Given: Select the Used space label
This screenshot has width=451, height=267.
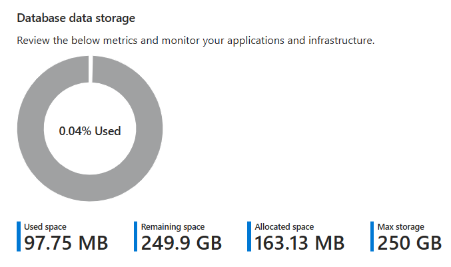Looking at the screenshot, I should click(45, 227).
